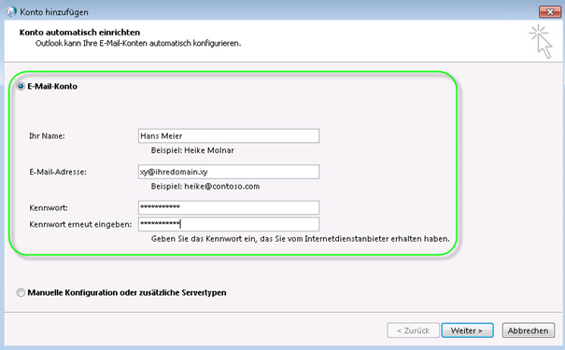Click the 'Beispiel: Heike Molnar' hint text

click(192, 150)
